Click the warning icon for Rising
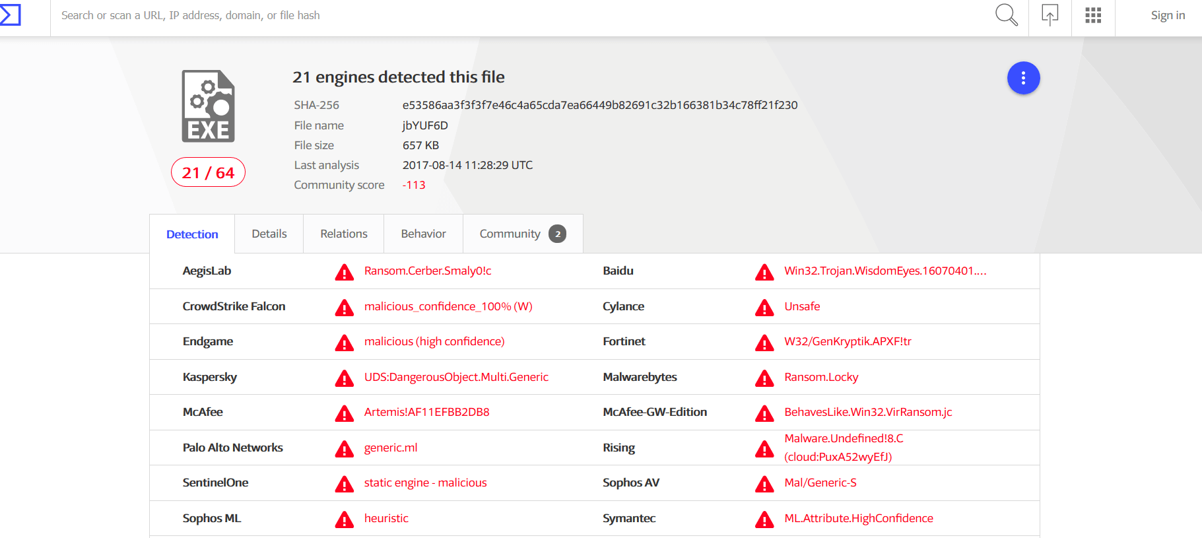1202x538 pixels. pos(764,449)
